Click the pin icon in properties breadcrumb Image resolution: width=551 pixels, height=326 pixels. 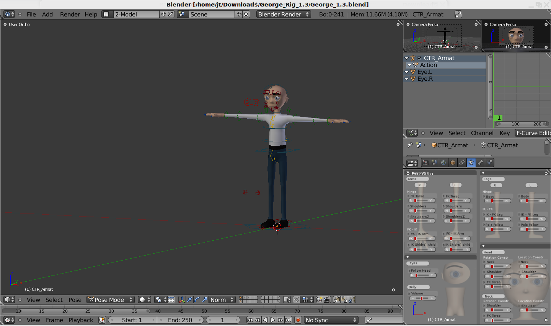point(410,145)
